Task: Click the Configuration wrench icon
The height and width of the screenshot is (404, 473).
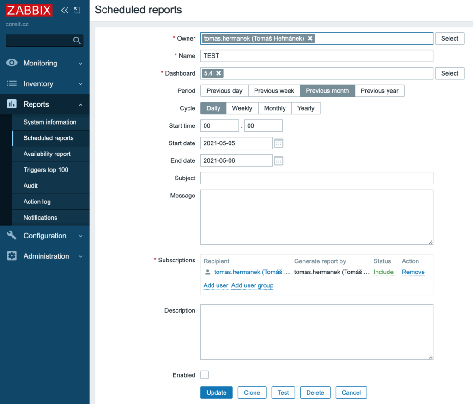Action: coord(12,235)
